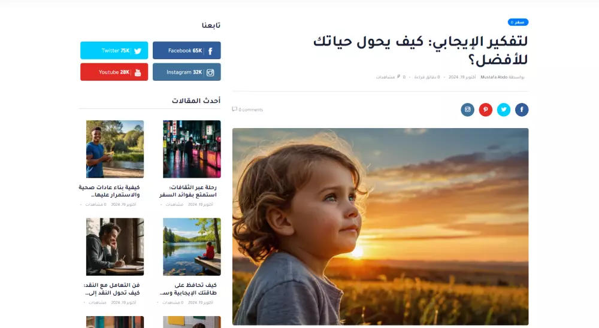Click the featured child sunset image
The width and height of the screenshot is (599, 328).
point(380,227)
